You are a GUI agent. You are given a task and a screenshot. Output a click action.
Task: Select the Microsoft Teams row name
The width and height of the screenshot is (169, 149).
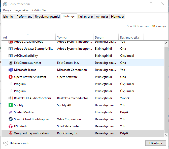25,70
